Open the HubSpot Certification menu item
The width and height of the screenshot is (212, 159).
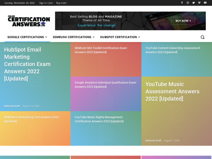[x=120, y=37]
